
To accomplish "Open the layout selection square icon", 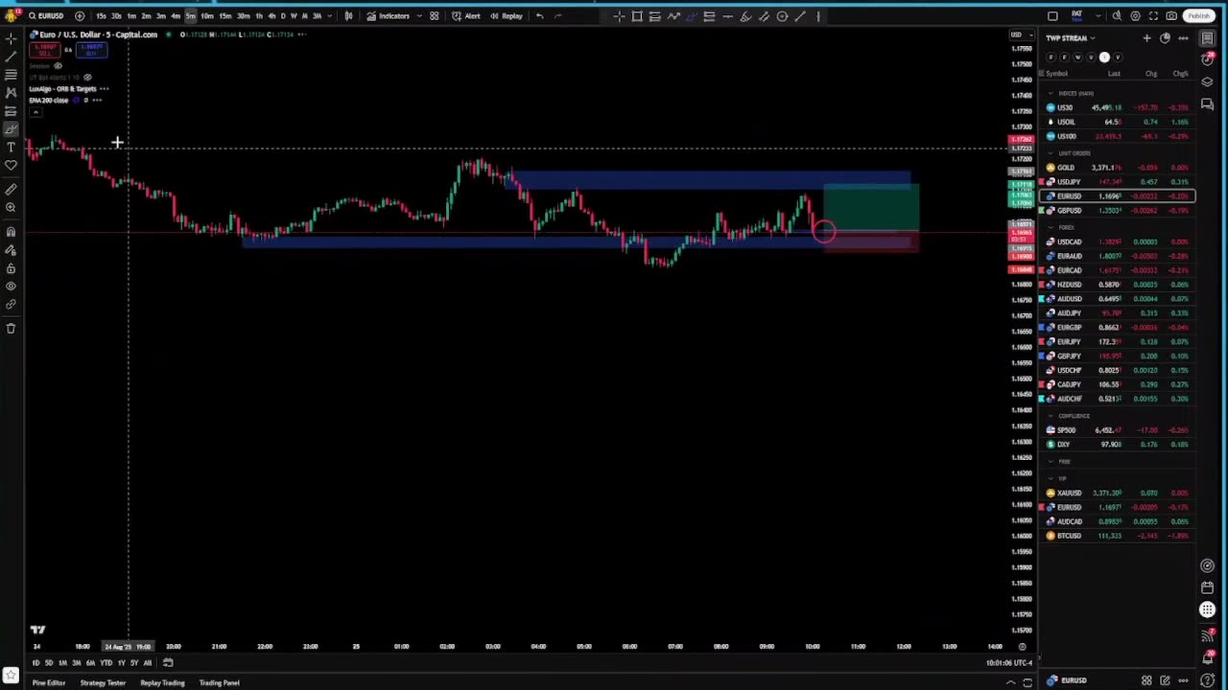I will 1052,15.
